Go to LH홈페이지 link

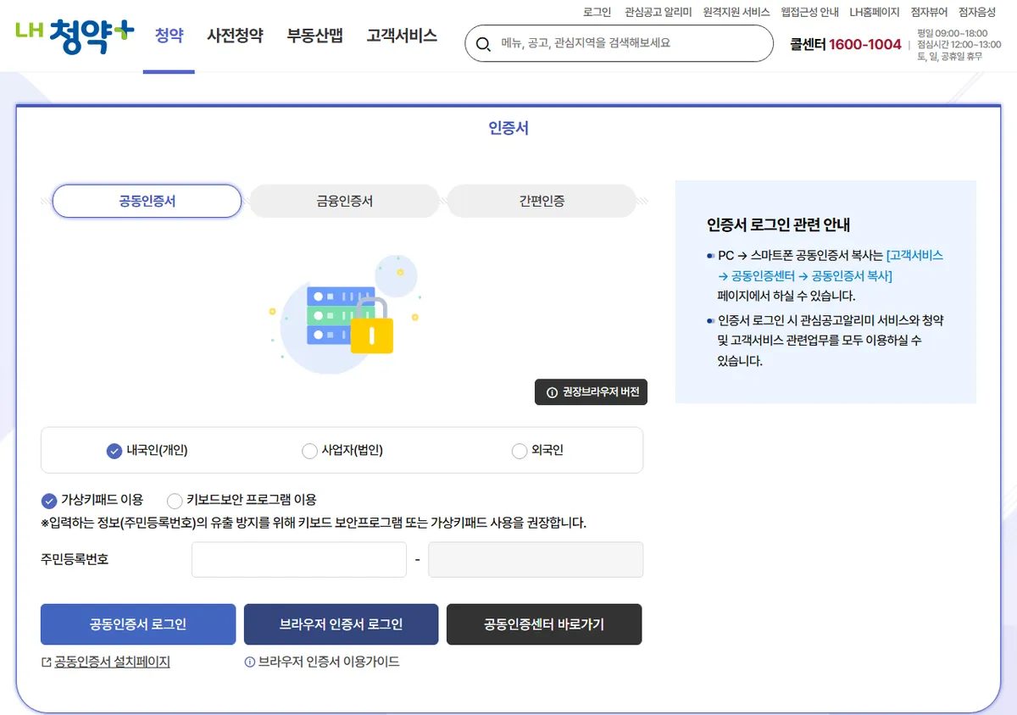coord(875,12)
